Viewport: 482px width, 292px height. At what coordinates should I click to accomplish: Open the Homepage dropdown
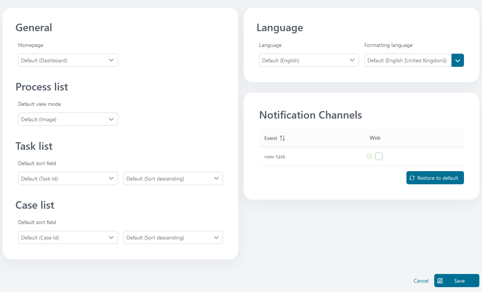[68, 60]
